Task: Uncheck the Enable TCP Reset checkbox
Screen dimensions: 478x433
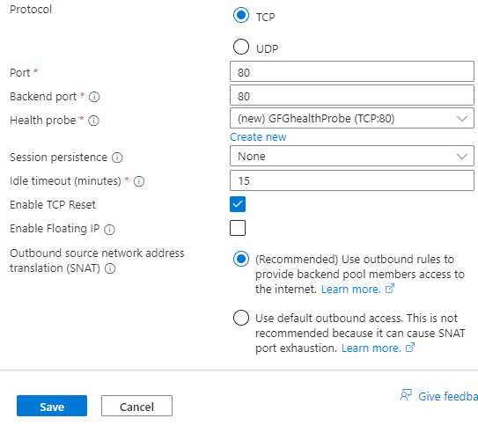Action: click(238, 204)
